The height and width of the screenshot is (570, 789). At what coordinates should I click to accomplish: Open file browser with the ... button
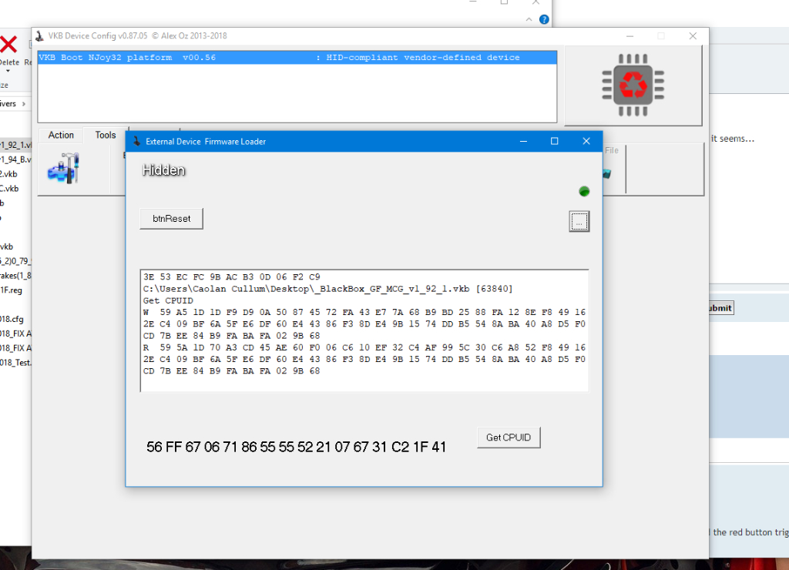[x=579, y=221]
